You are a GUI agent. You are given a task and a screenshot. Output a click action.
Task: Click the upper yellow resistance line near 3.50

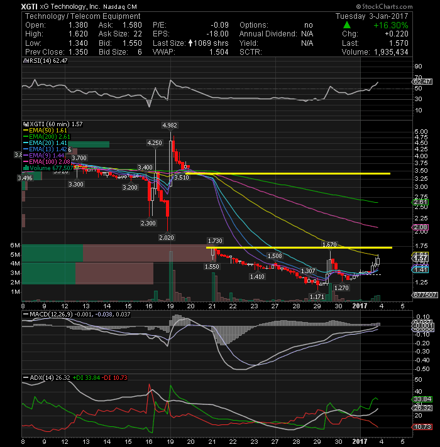pos(288,173)
